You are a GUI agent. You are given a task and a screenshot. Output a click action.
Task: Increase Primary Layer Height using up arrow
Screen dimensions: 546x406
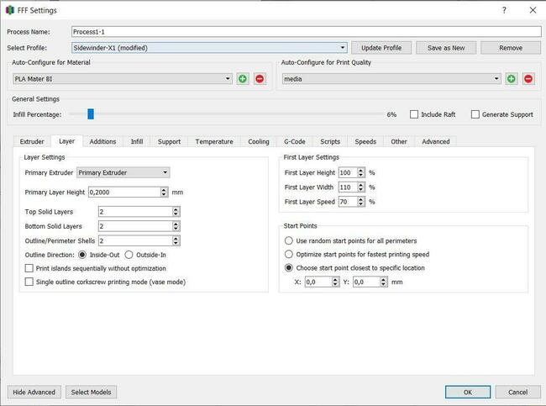[x=164, y=189]
